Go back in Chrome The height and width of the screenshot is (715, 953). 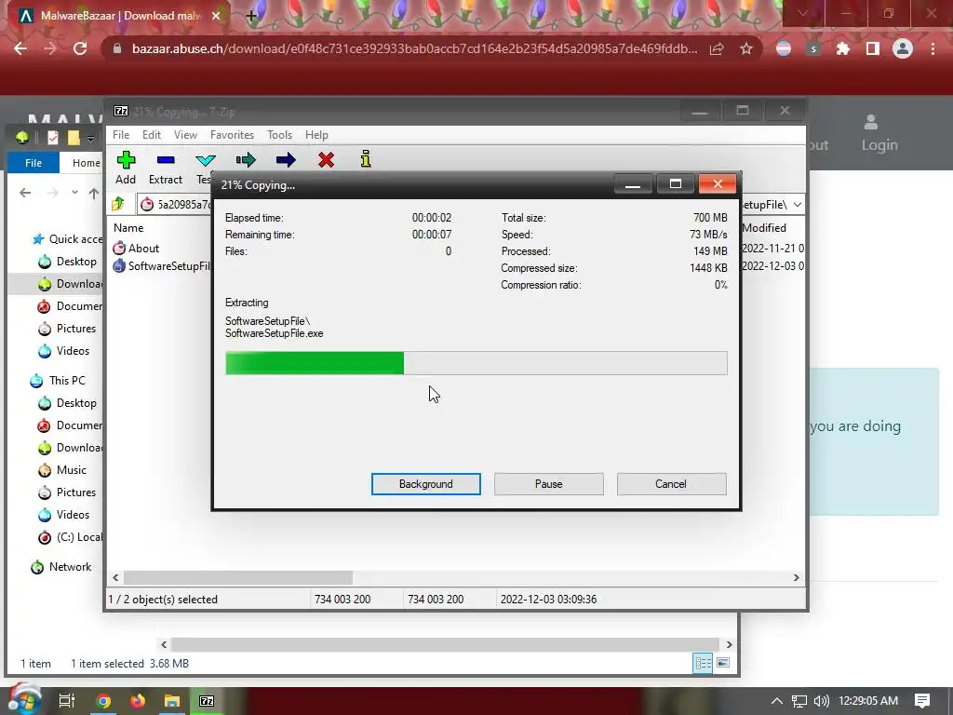click(x=20, y=48)
